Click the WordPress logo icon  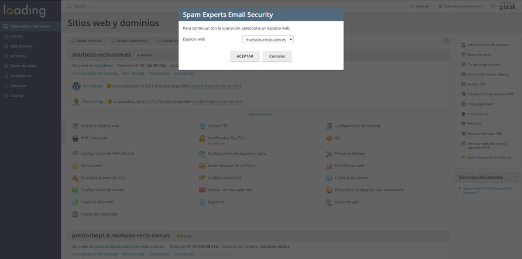pos(76,86)
